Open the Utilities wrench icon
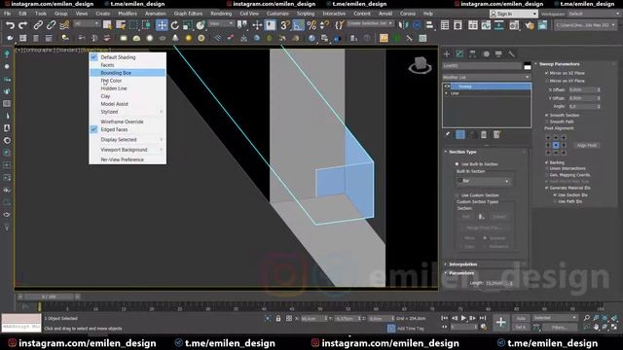Viewport: 623px width, 350px height. point(511,54)
